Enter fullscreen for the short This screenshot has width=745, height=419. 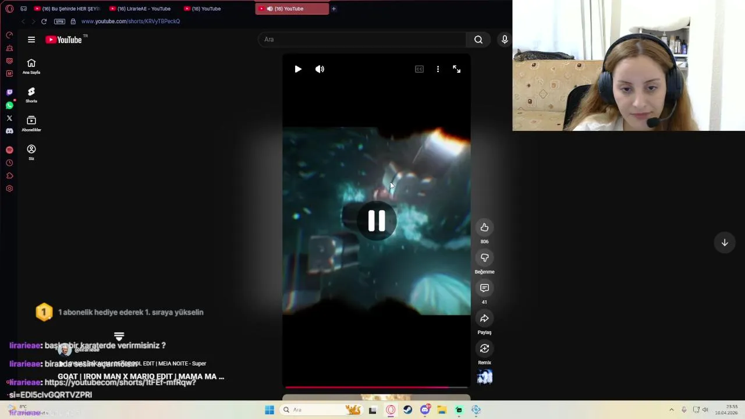(457, 69)
